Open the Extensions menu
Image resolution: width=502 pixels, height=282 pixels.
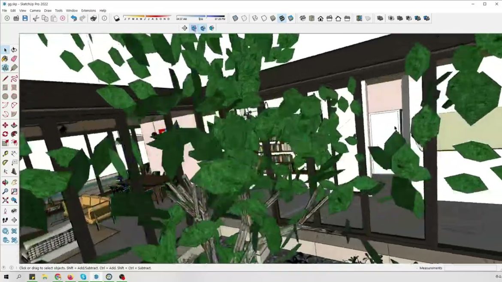(88, 10)
